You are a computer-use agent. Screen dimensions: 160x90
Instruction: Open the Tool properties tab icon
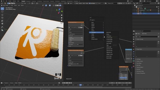click(133, 34)
